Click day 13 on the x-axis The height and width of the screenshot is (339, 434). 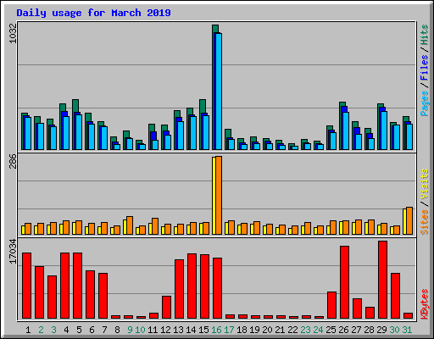pyautogui.click(x=178, y=330)
